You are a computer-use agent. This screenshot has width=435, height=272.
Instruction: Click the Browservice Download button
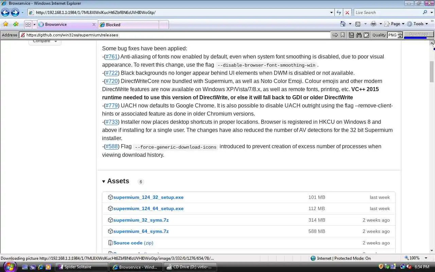pyautogui.click(x=419, y=34)
